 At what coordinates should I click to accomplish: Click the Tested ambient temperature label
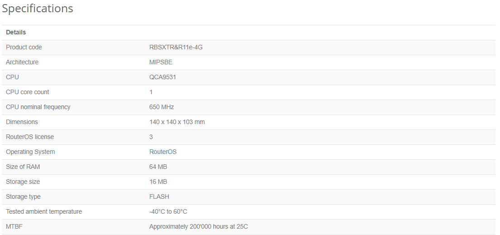[x=44, y=212]
